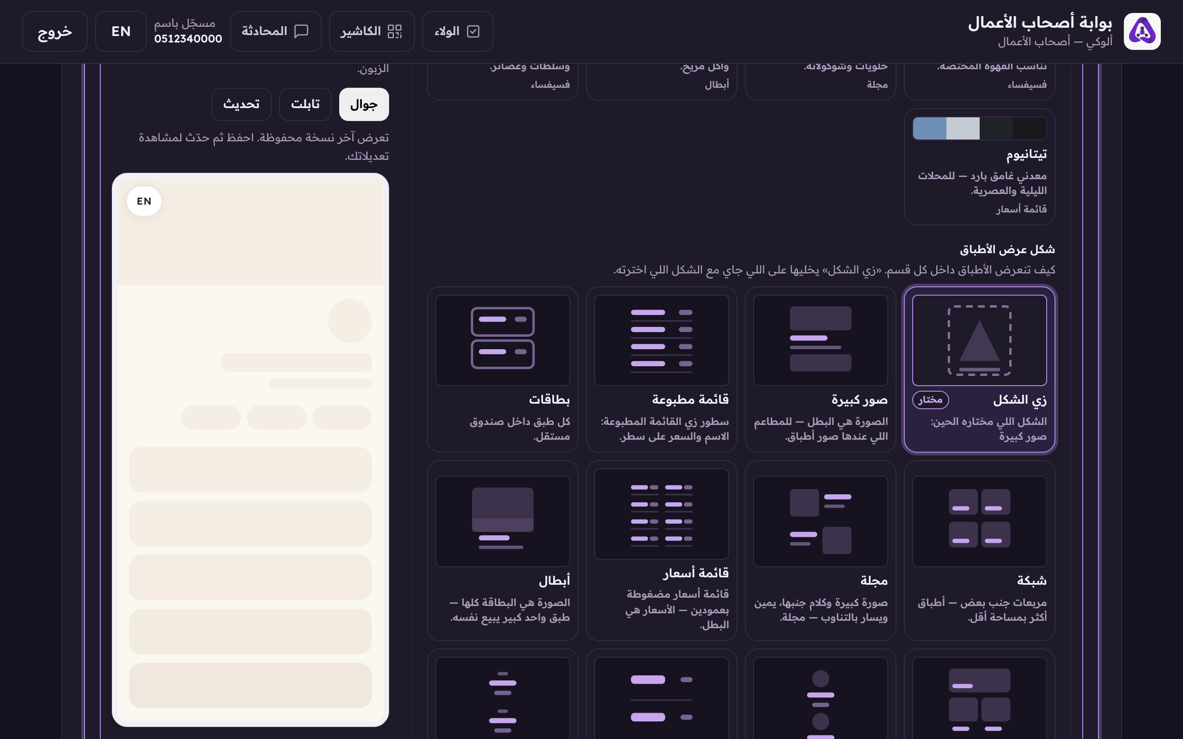Click the قائمة أسعار label under تيتانيوم
The width and height of the screenshot is (1183, 739).
coord(1021,209)
